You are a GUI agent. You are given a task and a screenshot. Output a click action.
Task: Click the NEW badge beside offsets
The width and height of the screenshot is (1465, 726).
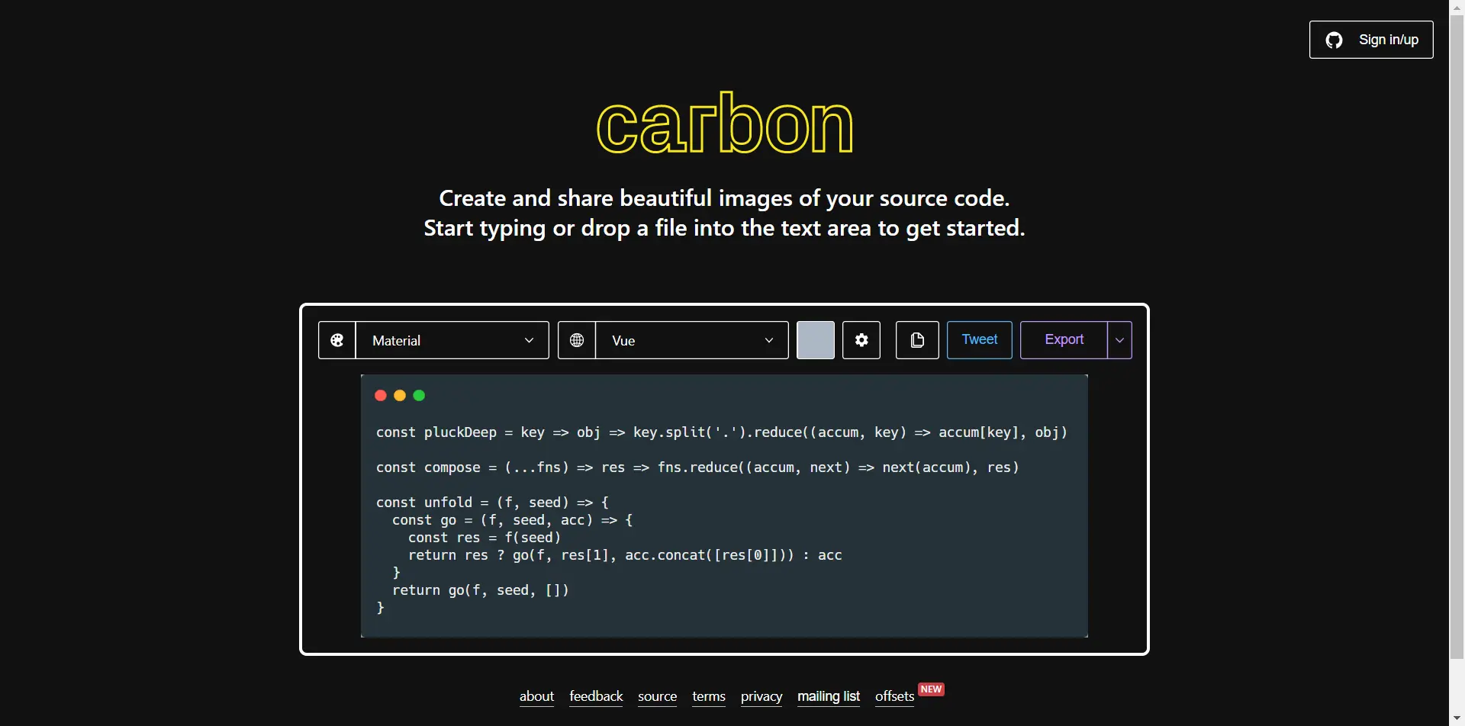click(x=932, y=689)
